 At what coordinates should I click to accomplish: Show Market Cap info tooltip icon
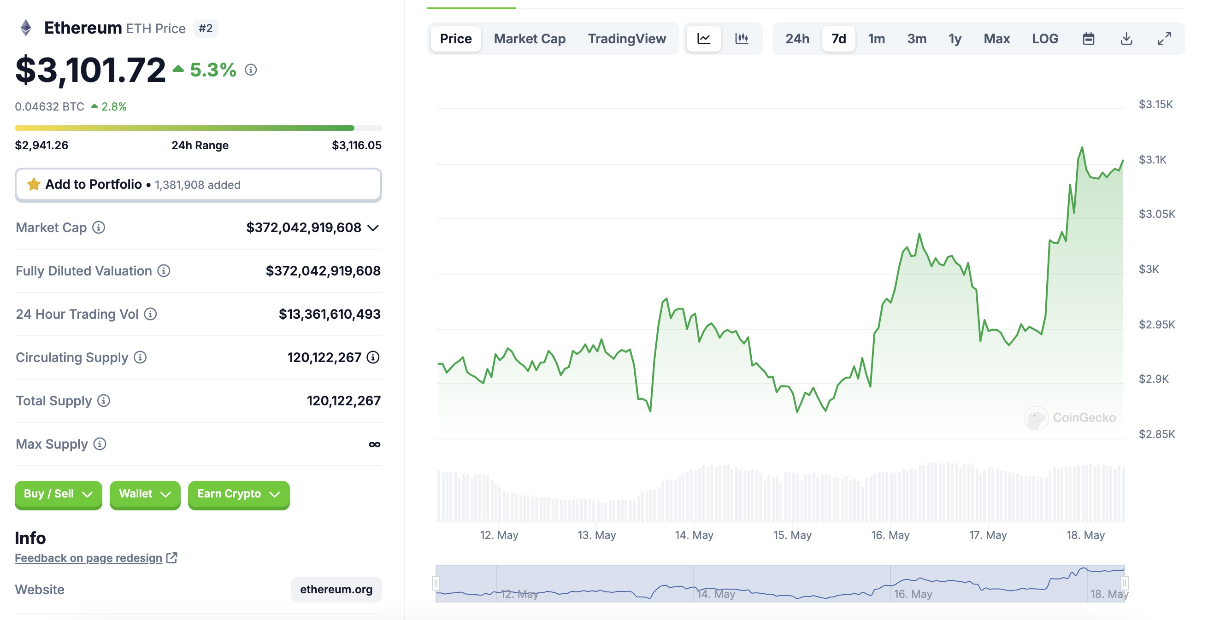pos(99,228)
